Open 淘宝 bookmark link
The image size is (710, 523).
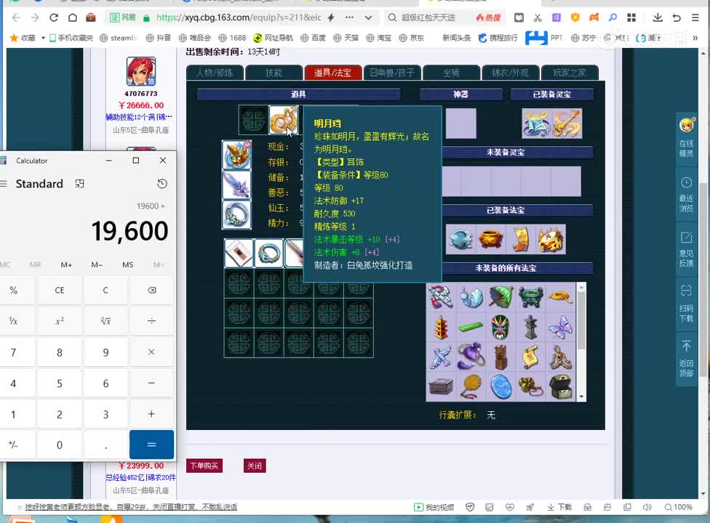[x=379, y=38]
